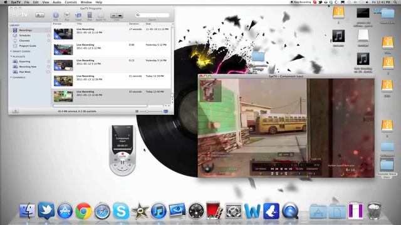Select recording thumbnail dated 2011-05-10 11:13 PM

click(x=63, y=34)
